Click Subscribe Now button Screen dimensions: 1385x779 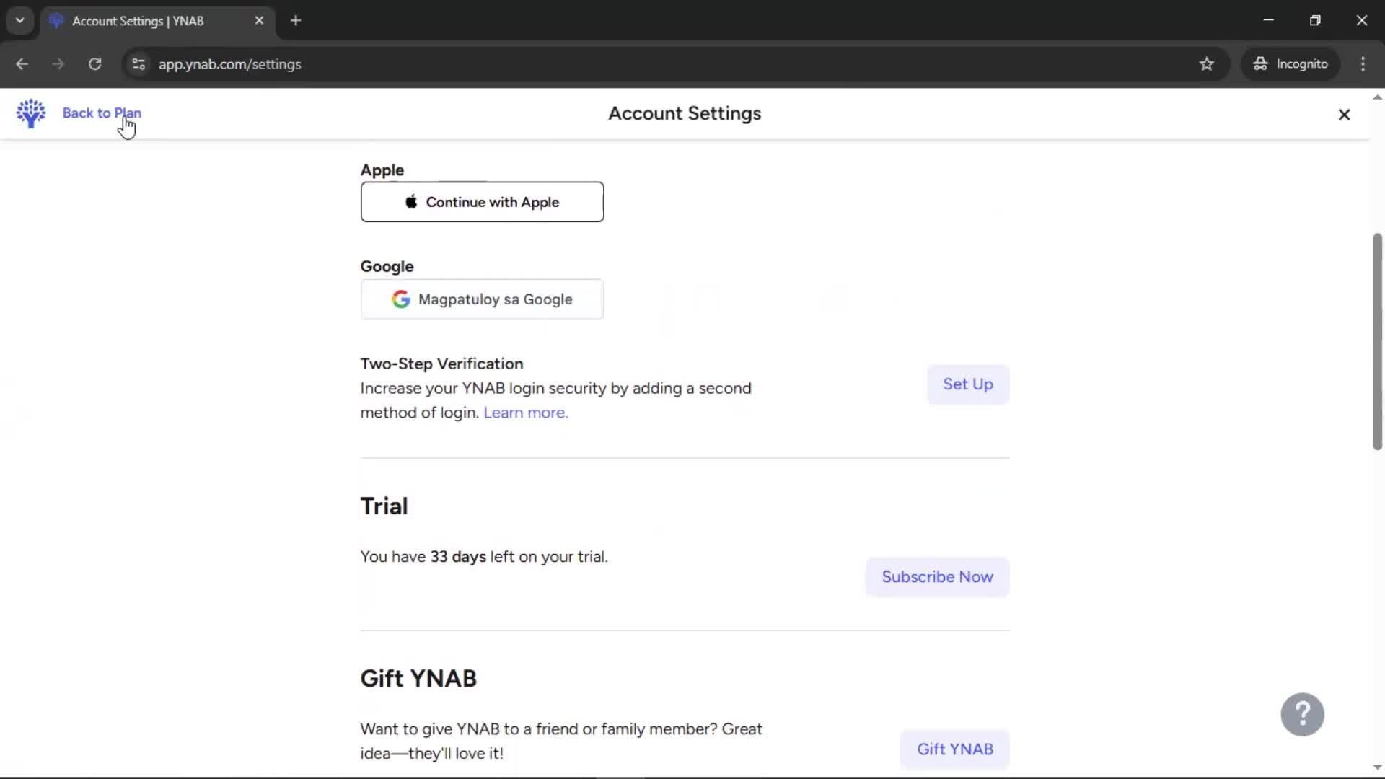(937, 577)
